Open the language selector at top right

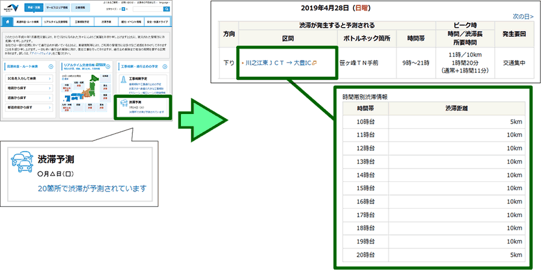point(164,2)
